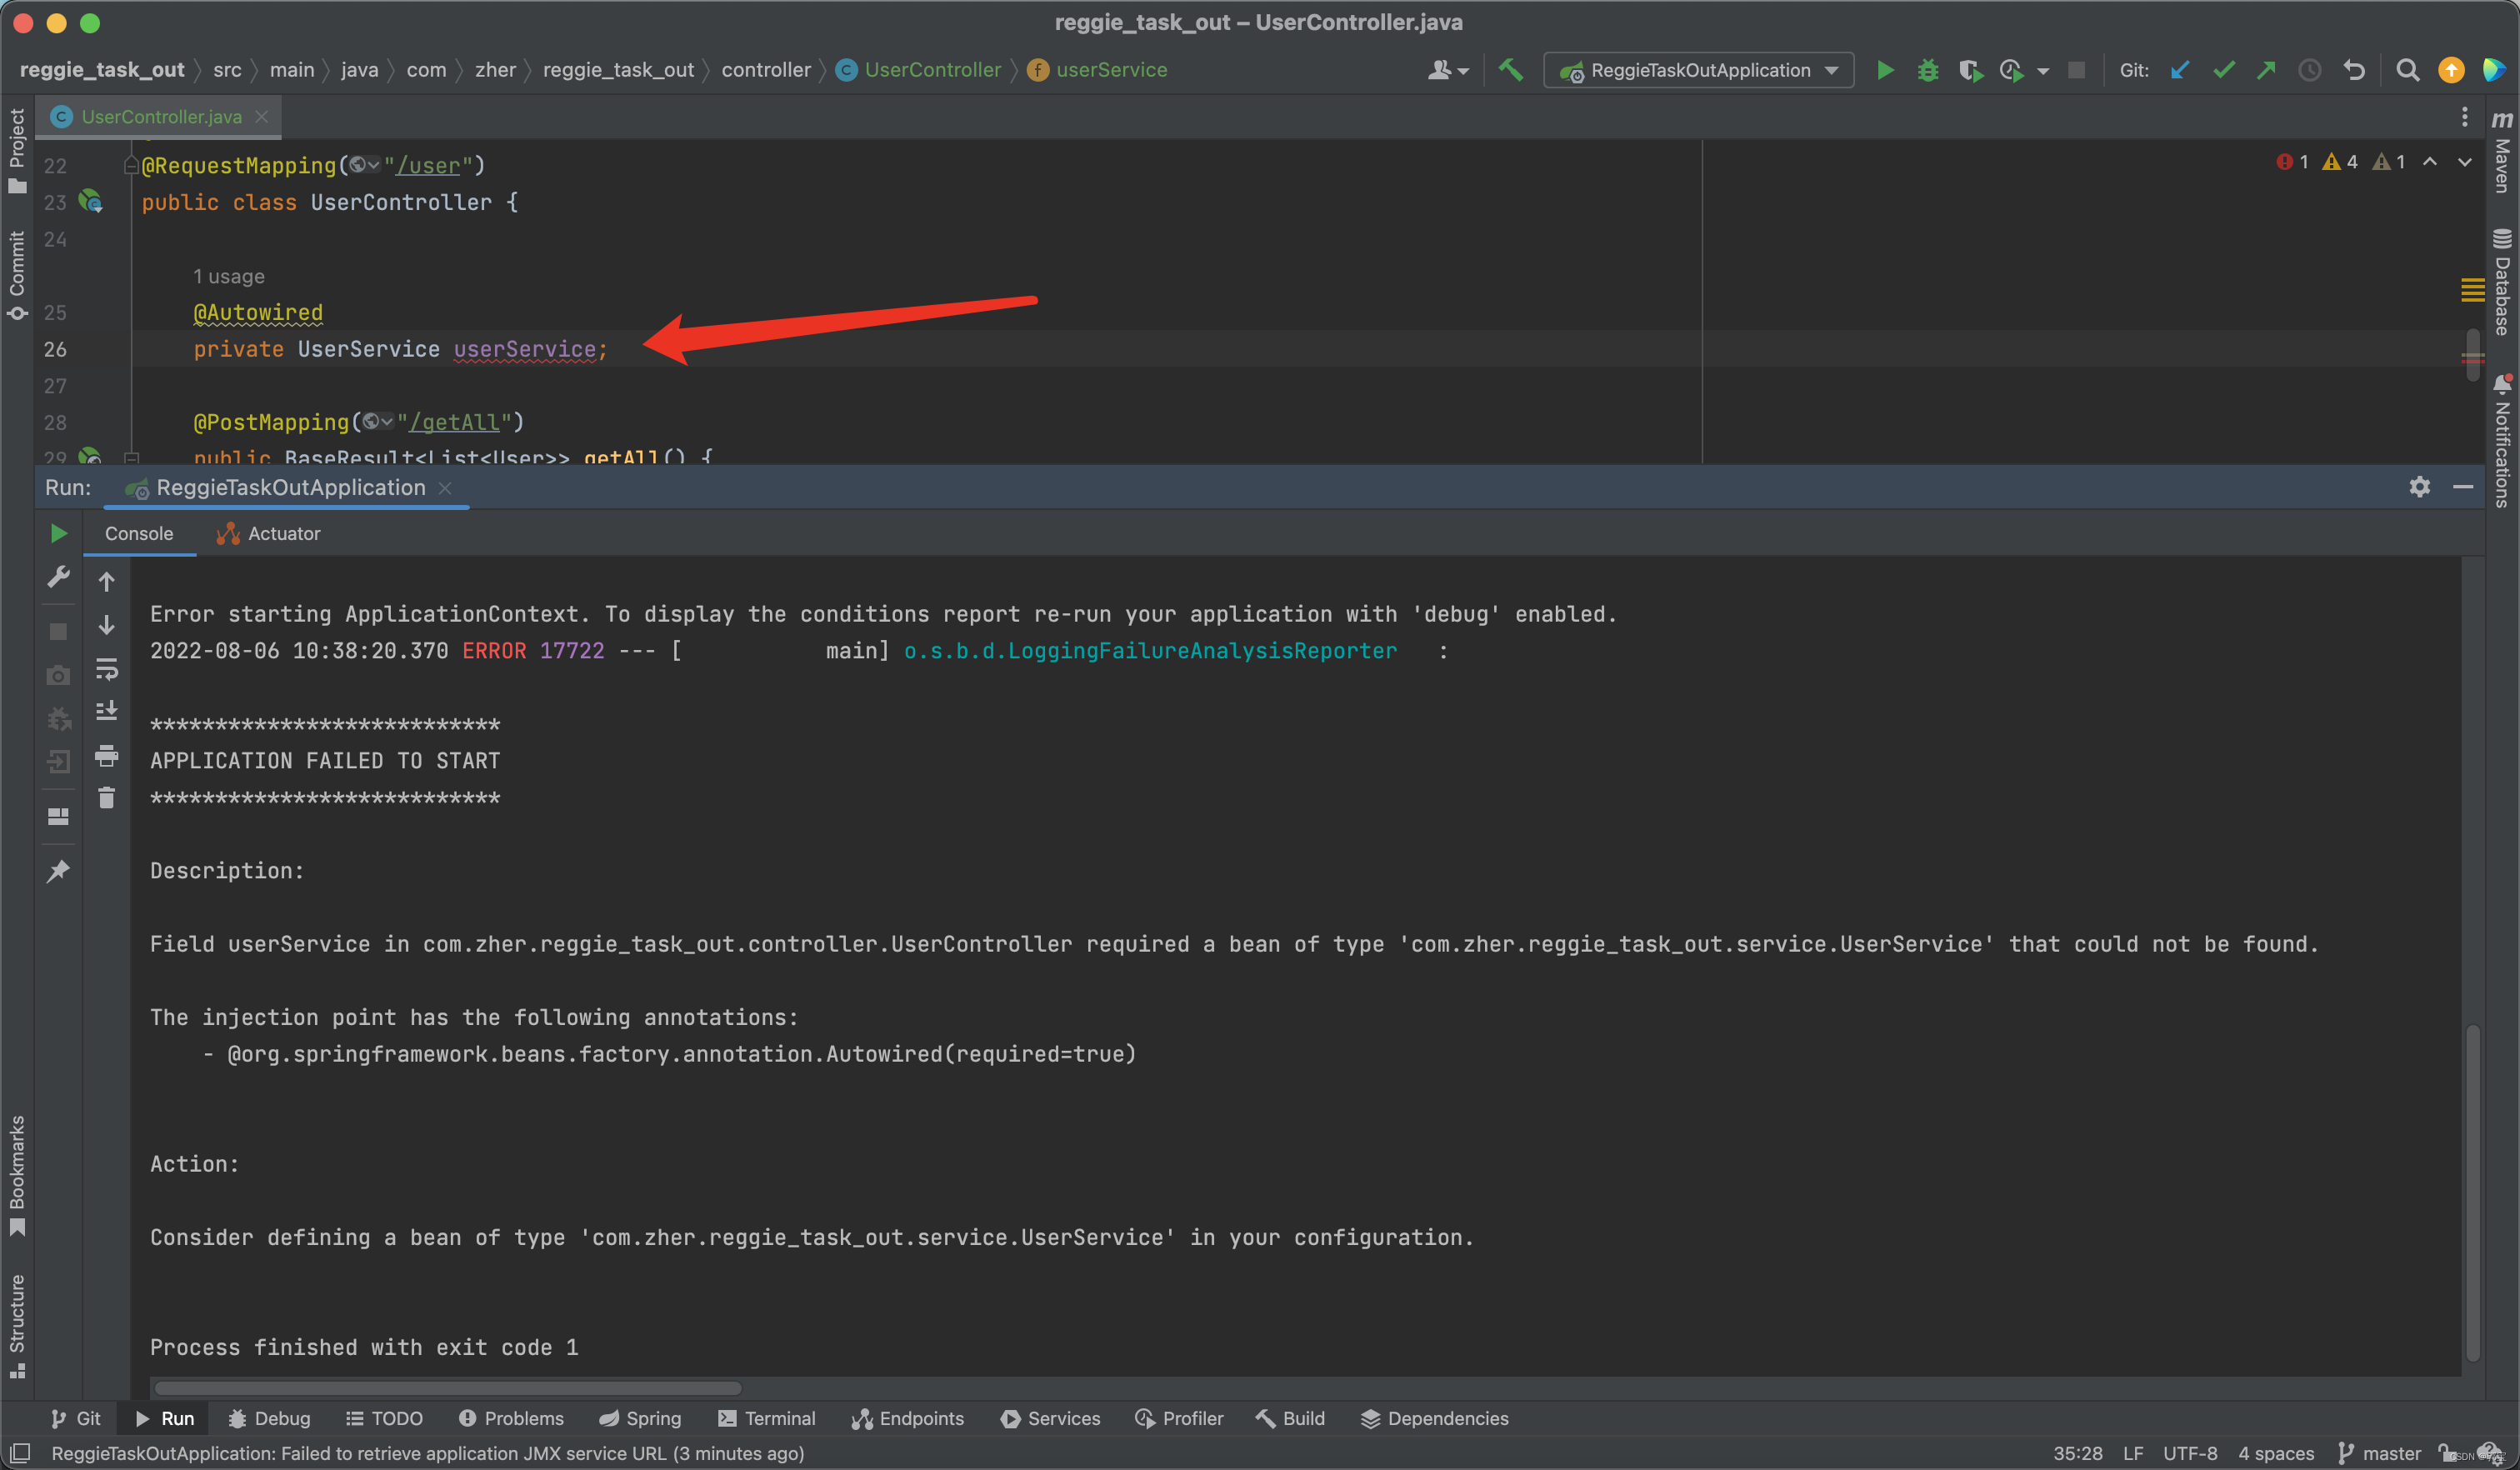Clear console output with the trash icon

[107, 797]
